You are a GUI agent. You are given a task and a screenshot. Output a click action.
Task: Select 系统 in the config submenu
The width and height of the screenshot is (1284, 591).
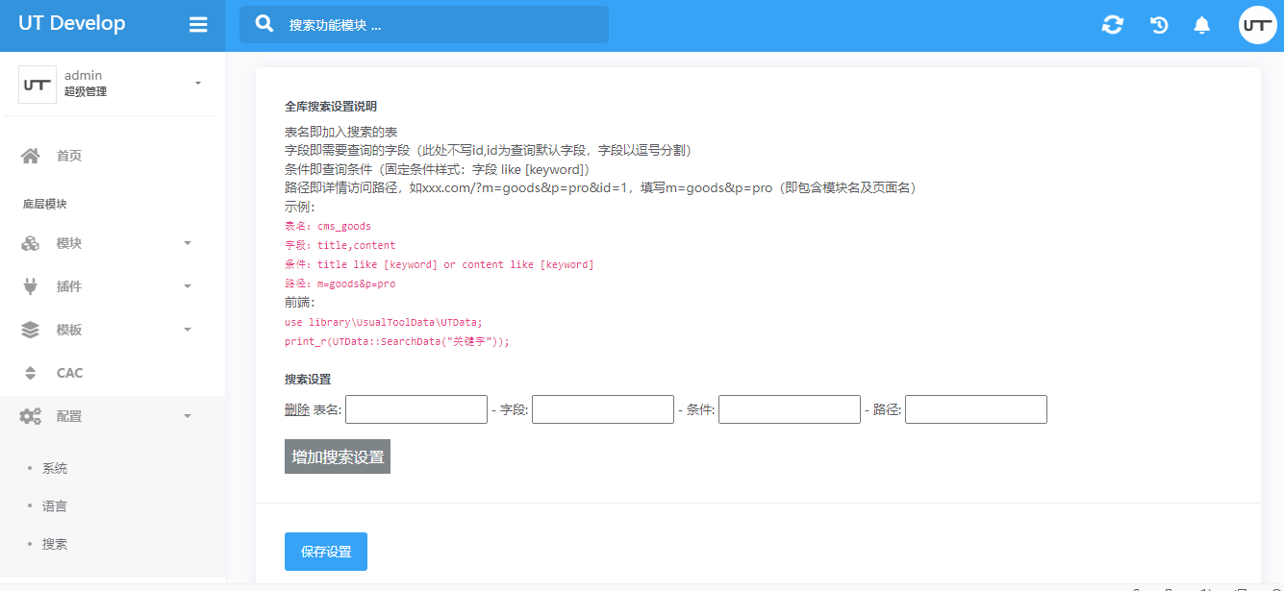[55, 469]
